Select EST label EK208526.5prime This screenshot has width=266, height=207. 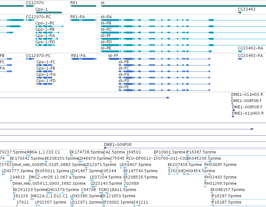point(140,177)
